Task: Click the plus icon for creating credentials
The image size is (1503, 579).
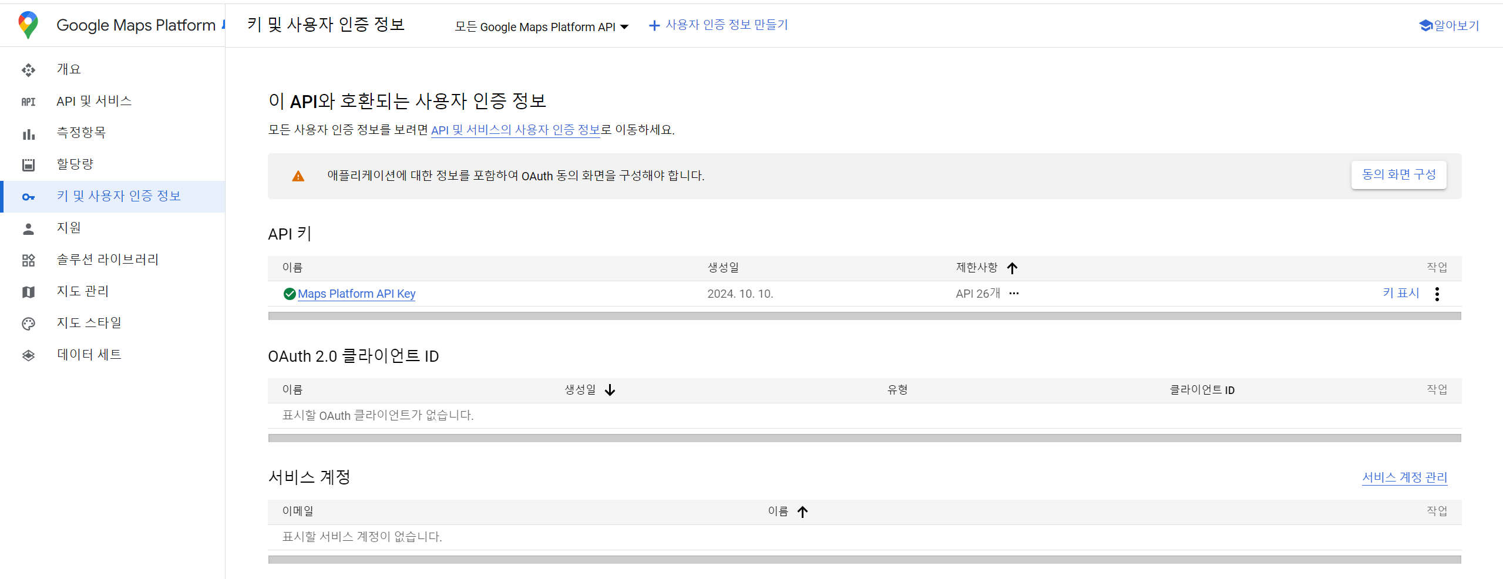Action: pos(654,26)
